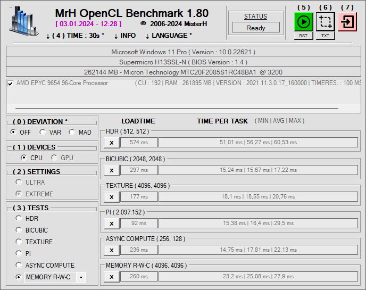Click the Supermicro H13SSL-N motherboard row
This screenshot has width=366, height=290.
[183, 62]
